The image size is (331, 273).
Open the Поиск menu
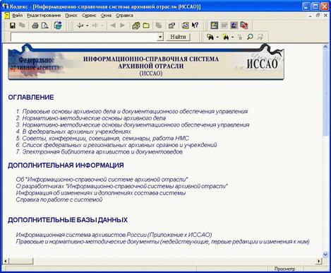tap(71, 16)
